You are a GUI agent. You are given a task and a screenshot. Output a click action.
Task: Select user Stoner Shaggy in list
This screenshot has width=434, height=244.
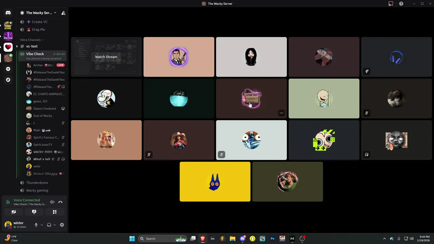coord(45,174)
